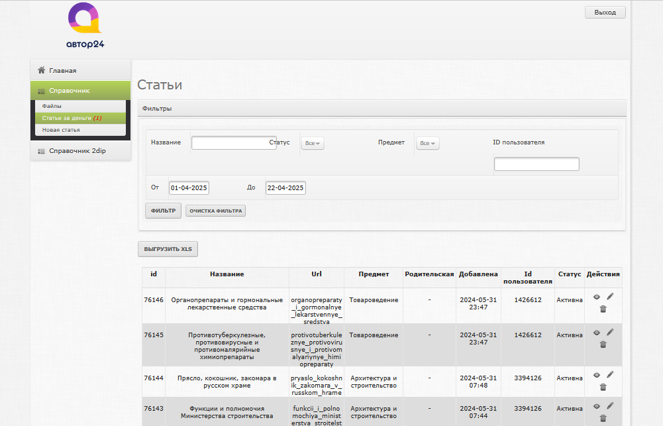Open the Статус dropdown
This screenshot has height=426, width=663.
pyautogui.click(x=313, y=143)
